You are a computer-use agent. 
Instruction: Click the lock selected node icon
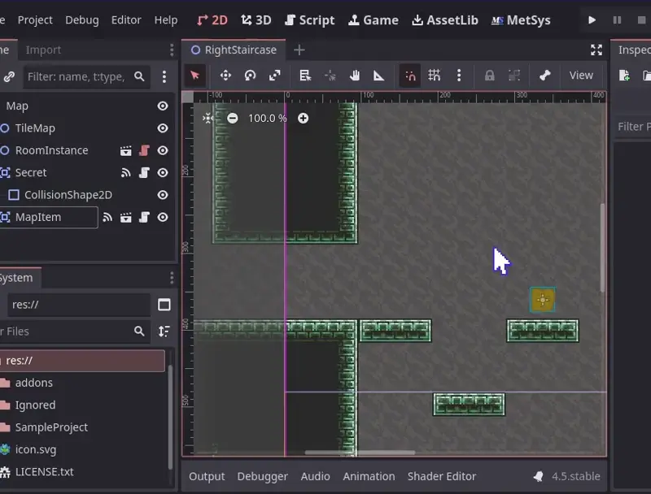(489, 76)
